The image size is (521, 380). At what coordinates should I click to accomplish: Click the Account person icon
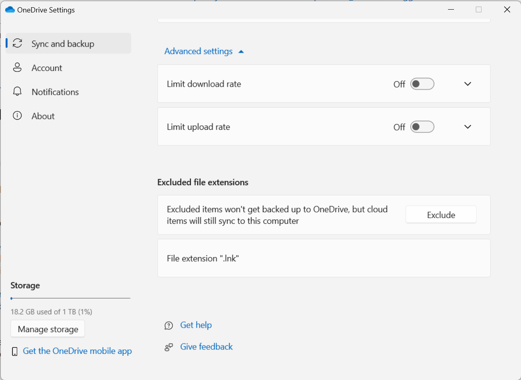point(17,67)
